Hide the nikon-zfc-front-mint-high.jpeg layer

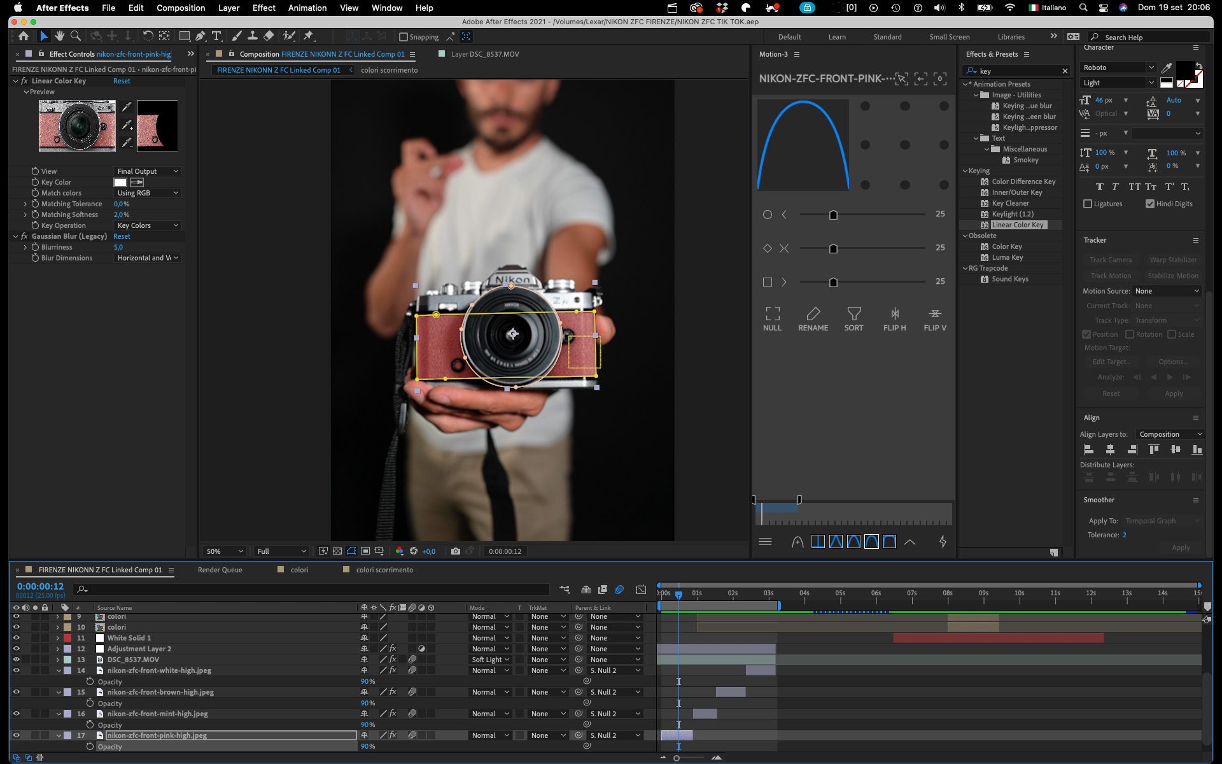(16, 714)
